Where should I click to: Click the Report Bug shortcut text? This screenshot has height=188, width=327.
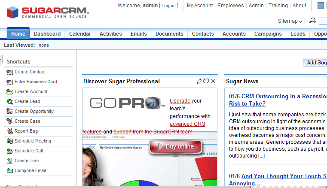[x=26, y=131]
